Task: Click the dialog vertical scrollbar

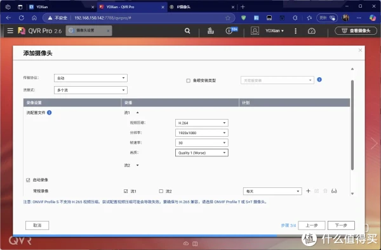Action: pos(352,125)
